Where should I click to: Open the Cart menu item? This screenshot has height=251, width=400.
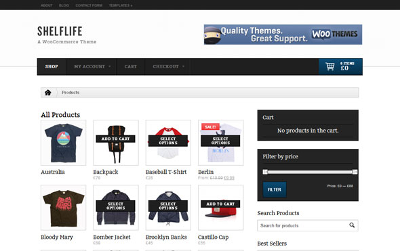(x=131, y=66)
